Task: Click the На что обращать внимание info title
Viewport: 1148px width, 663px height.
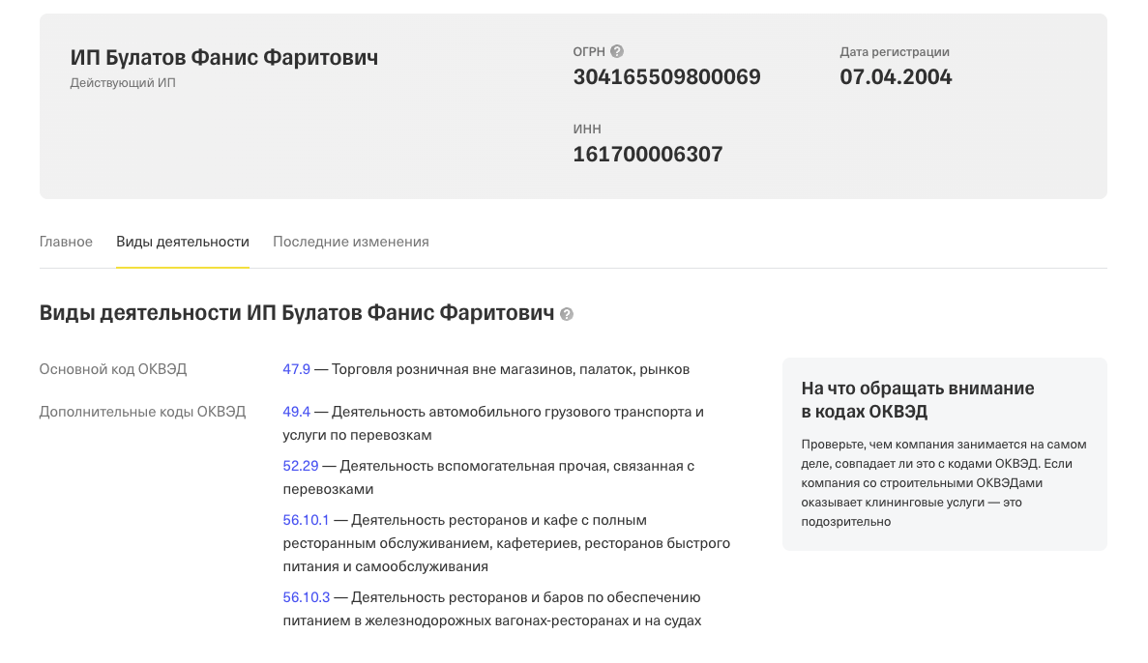Action: click(917, 399)
